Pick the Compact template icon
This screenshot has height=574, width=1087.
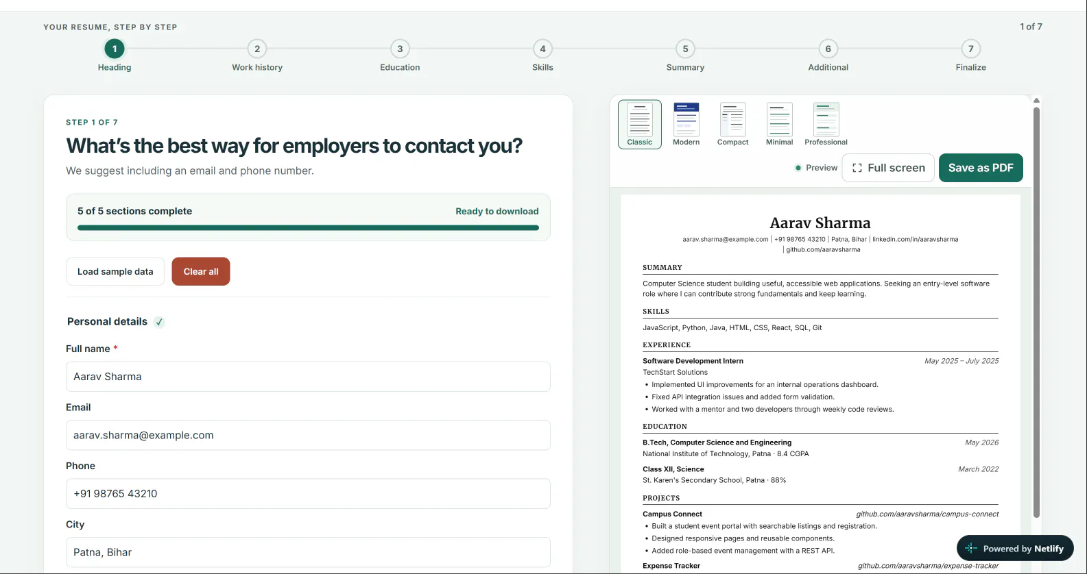733,125
